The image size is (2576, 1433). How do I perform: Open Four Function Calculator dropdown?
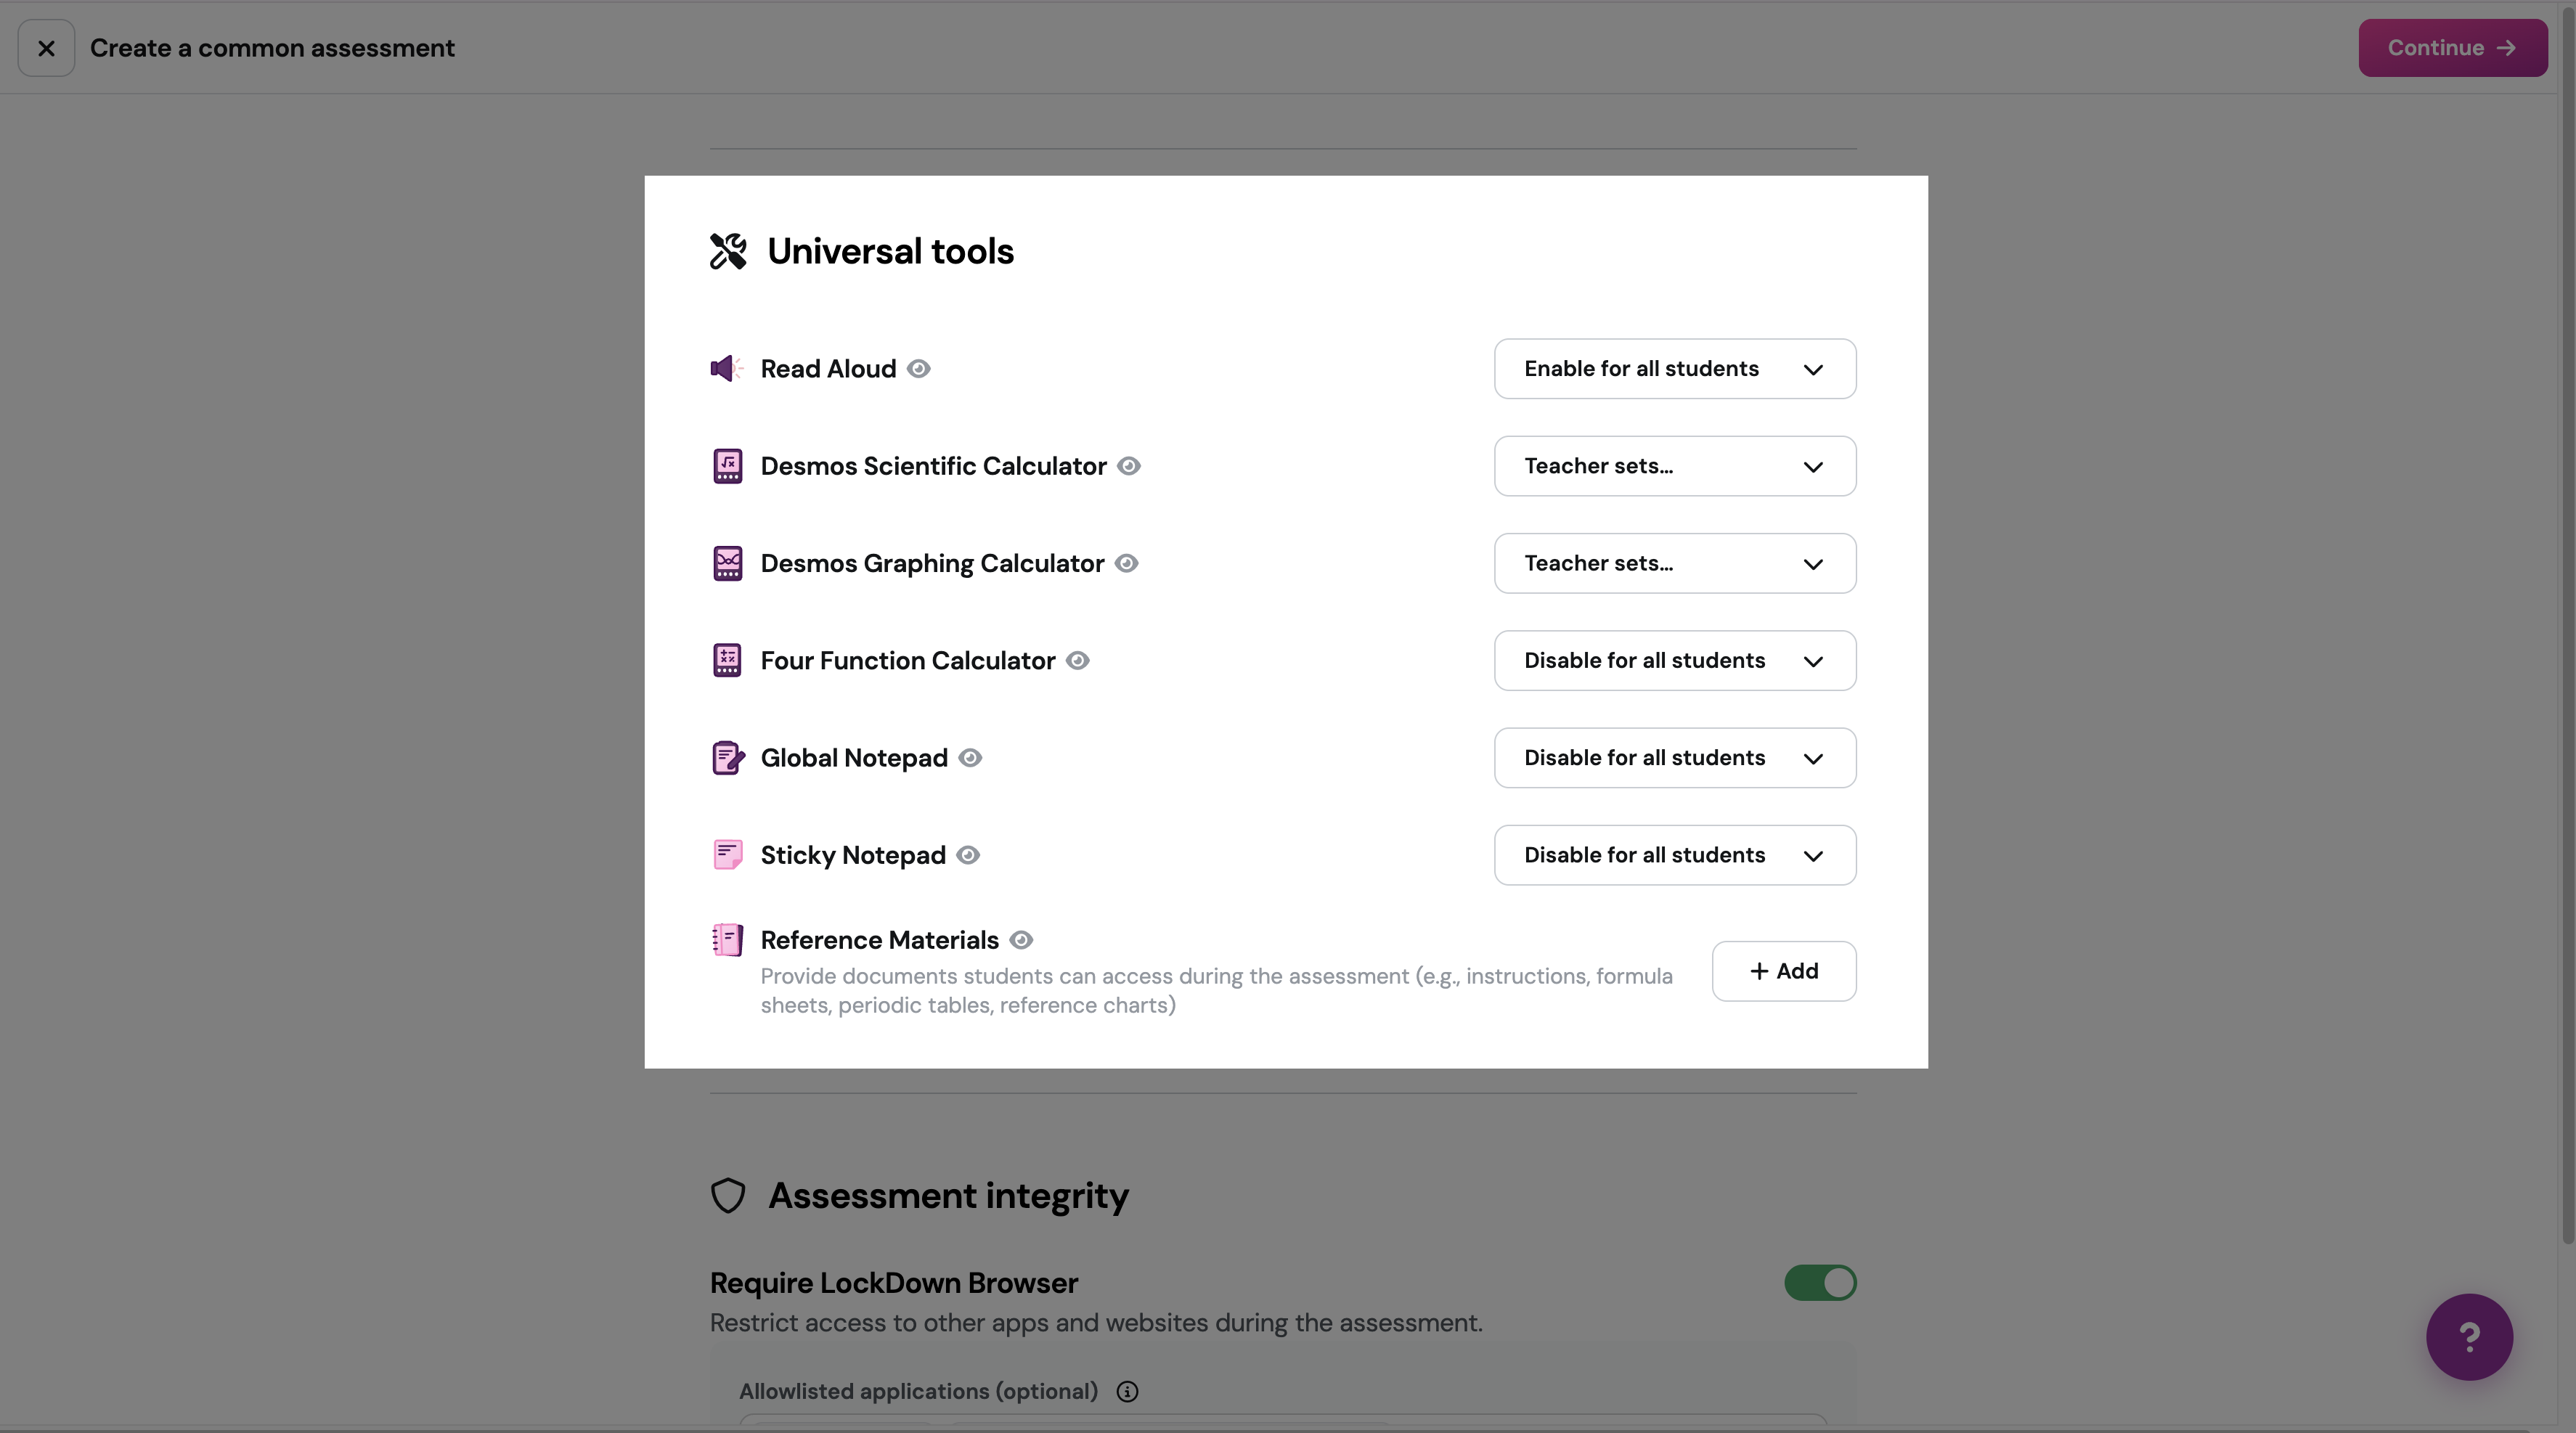click(1675, 660)
